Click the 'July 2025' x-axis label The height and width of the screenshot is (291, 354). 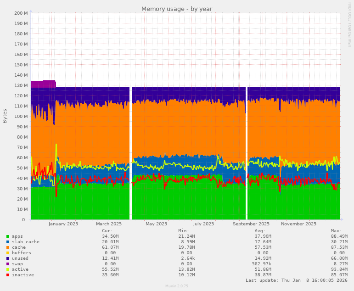pyautogui.click(x=203, y=224)
